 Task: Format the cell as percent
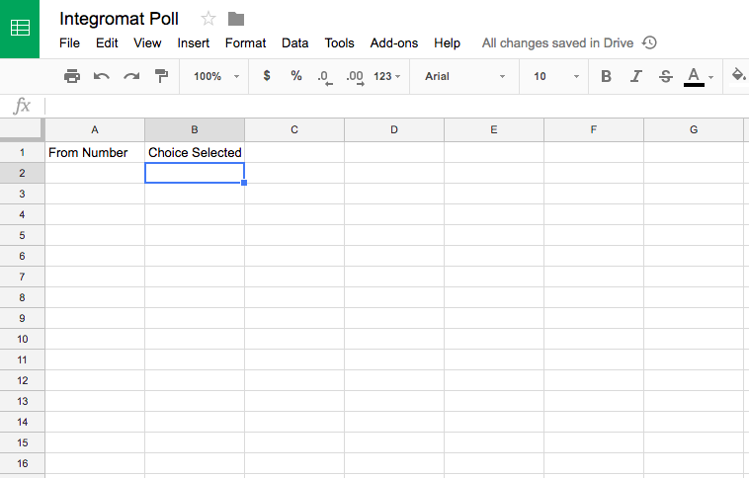[296, 76]
